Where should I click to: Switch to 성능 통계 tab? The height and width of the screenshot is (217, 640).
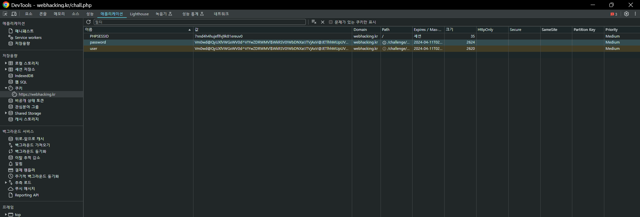click(193, 14)
